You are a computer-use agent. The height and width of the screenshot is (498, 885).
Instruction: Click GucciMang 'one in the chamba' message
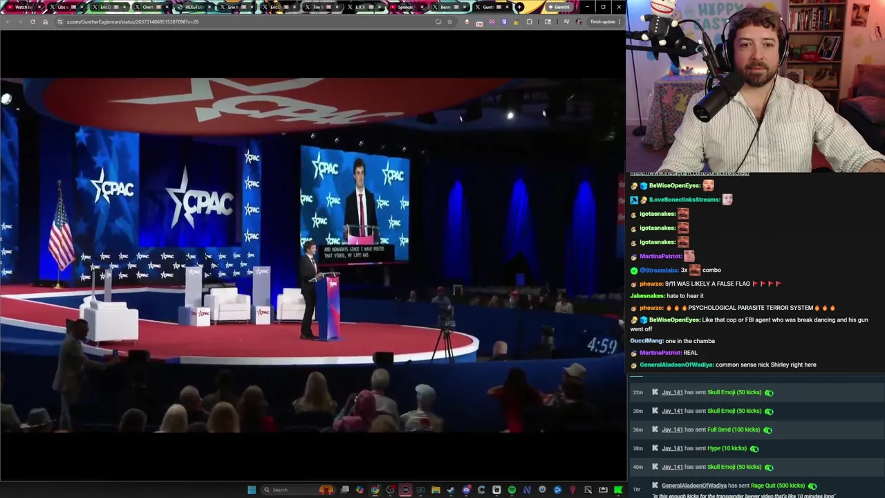[672, 341]
